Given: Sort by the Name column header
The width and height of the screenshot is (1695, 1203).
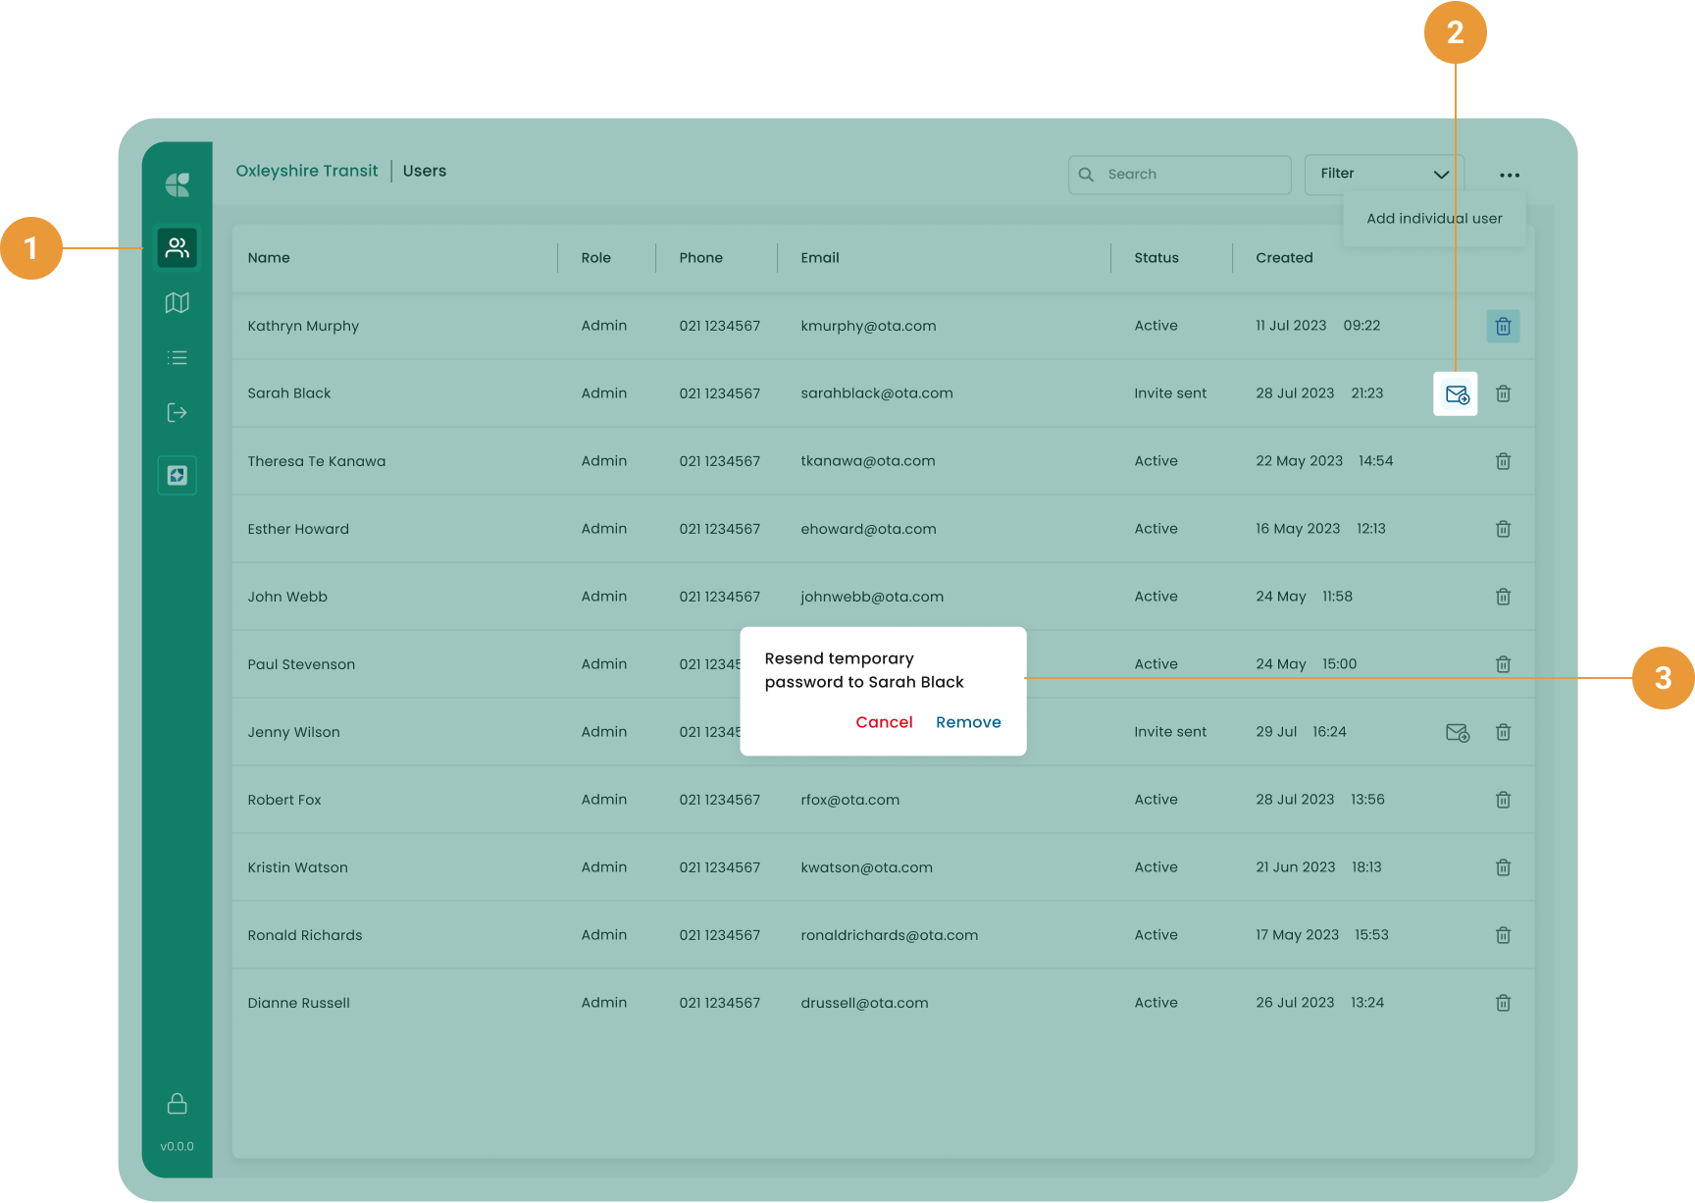Looking at the screenshot, I should click(269, 258).
